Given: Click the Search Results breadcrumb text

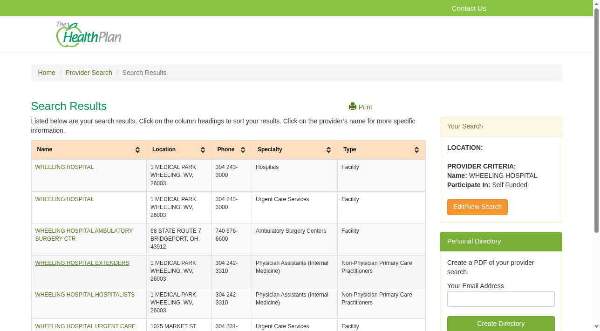Looking at the screenshot, I should pos(144,73).
